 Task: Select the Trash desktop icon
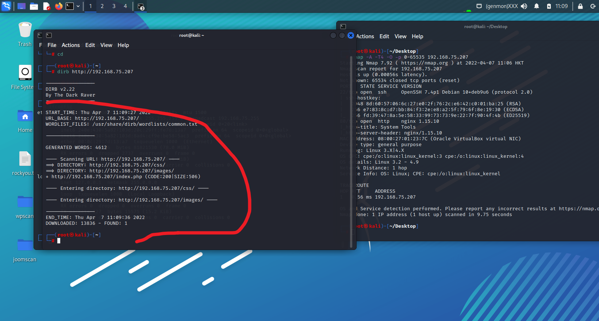pyautogui.click(x=25, y=34)
